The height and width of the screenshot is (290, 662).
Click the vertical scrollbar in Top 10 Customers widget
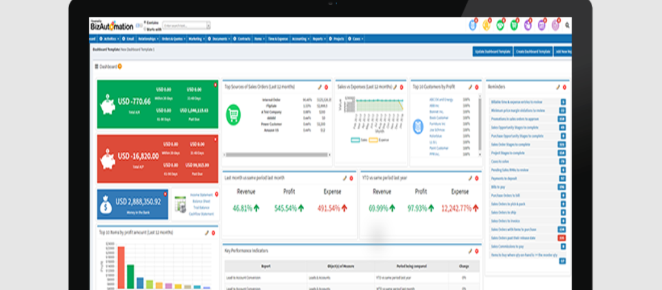(480, 124)
